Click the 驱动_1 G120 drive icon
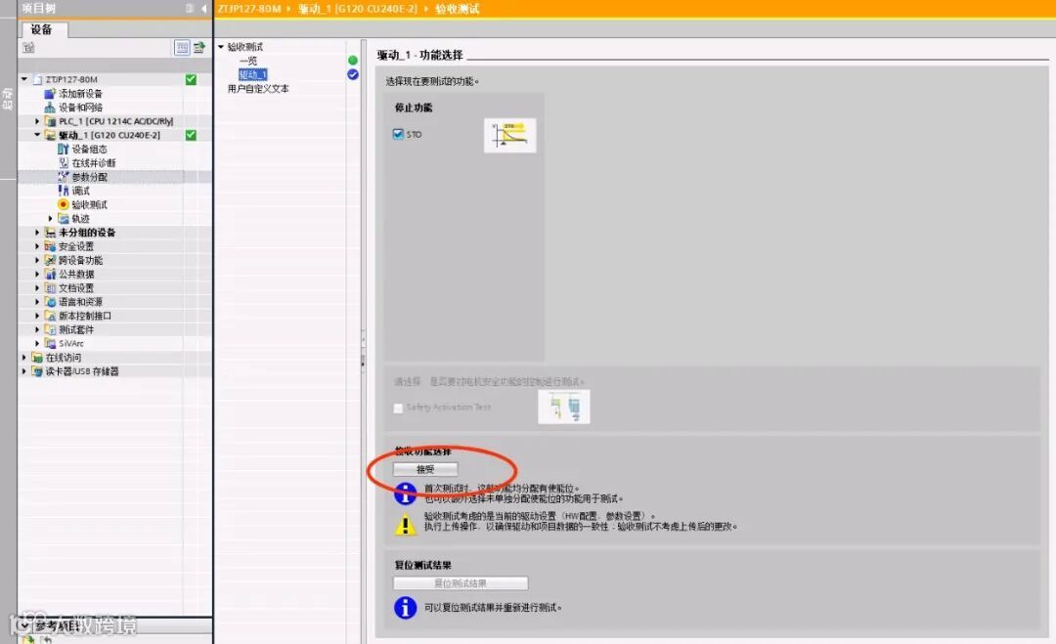Viewport: 1056px width, 644px height. pyautogui.click(x=50, y=135)
